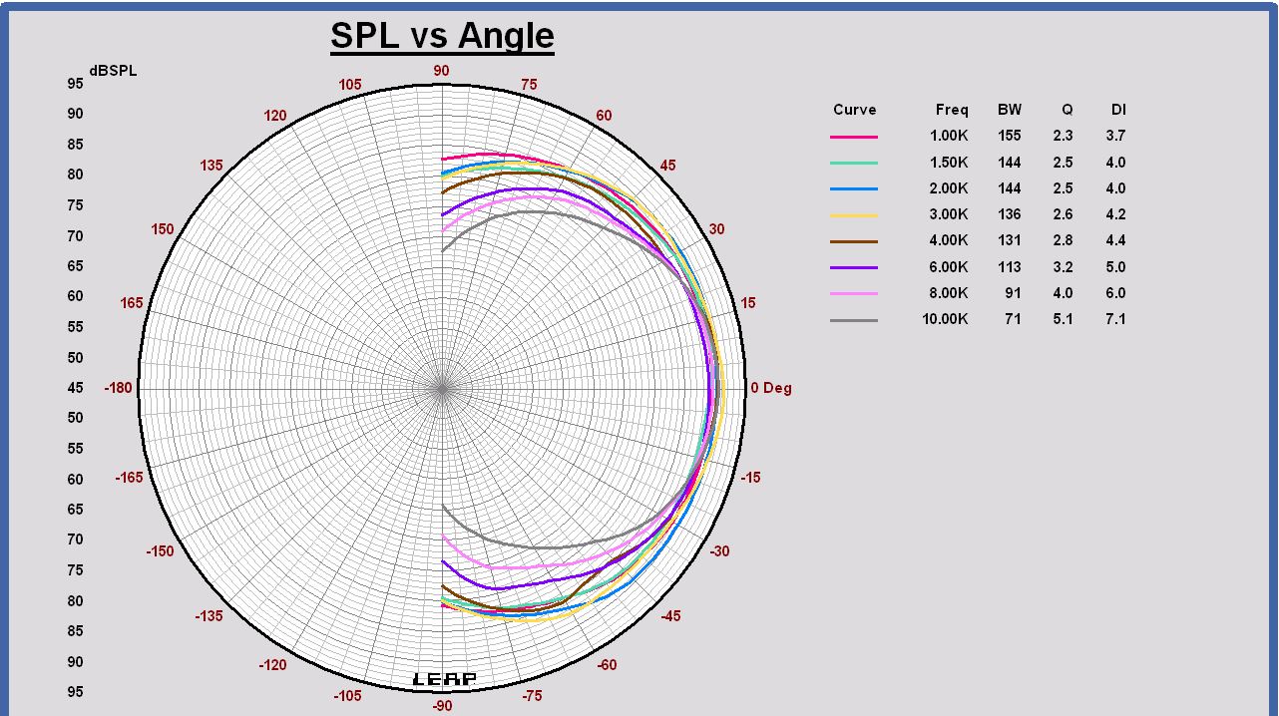Screen dimensions: 1279x716
Task: Click the 8.00K pink curve legend line
Action: [x=854, y=293]
